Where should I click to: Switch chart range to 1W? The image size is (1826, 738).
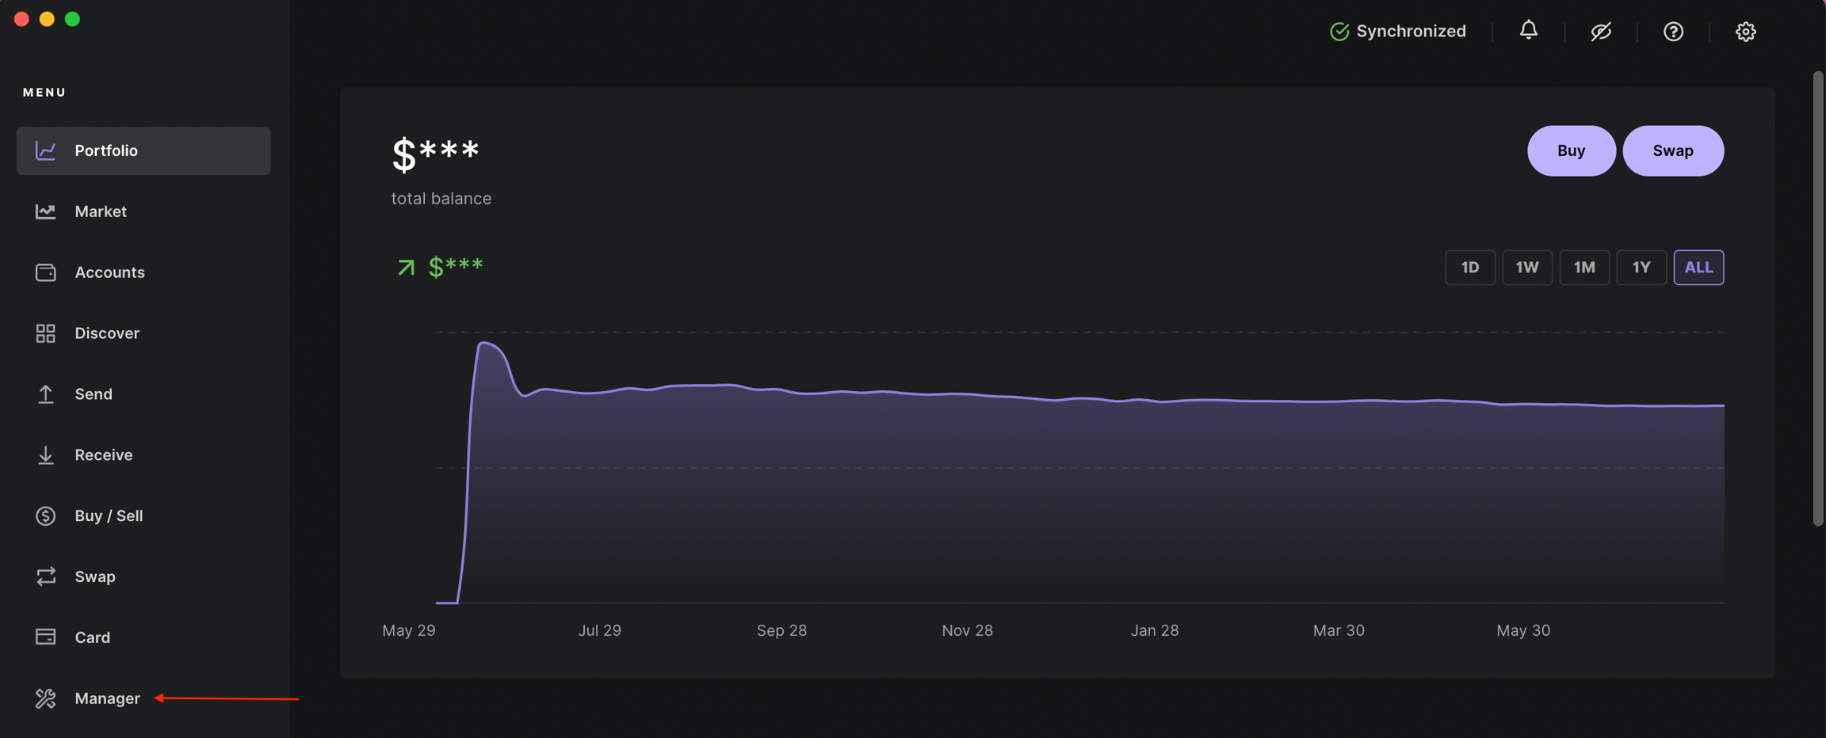click(1526, 268)
